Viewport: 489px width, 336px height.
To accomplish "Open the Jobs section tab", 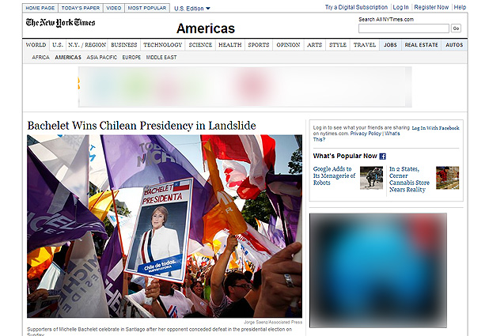I will [x=390, y=45].
